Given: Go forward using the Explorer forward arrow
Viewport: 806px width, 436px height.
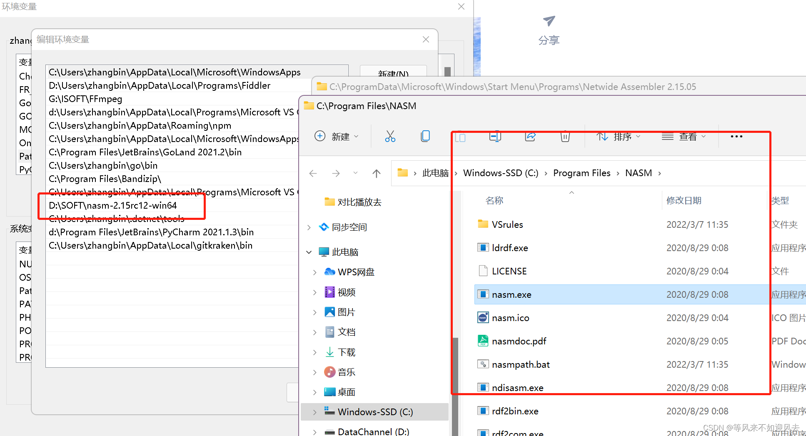Looking at the screenshot, I should [x=336, y=173].
